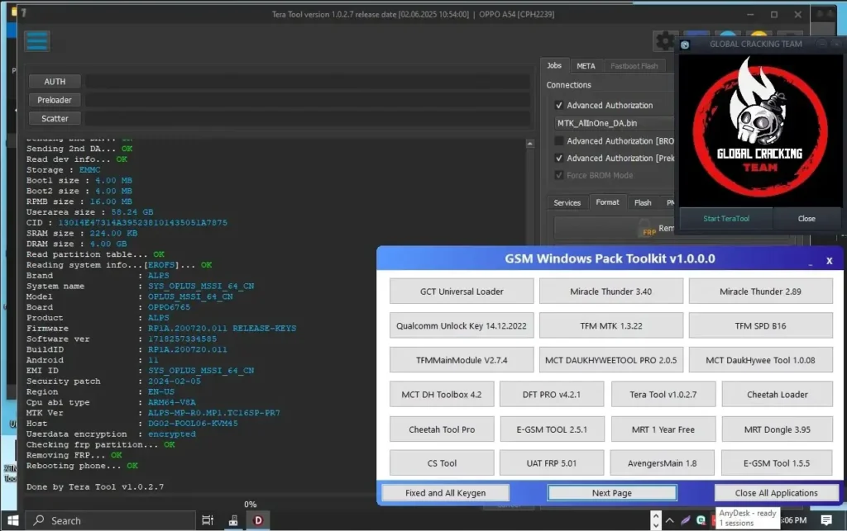Open Task View from the taskbar
847x531 pixels.
[208, 521]
